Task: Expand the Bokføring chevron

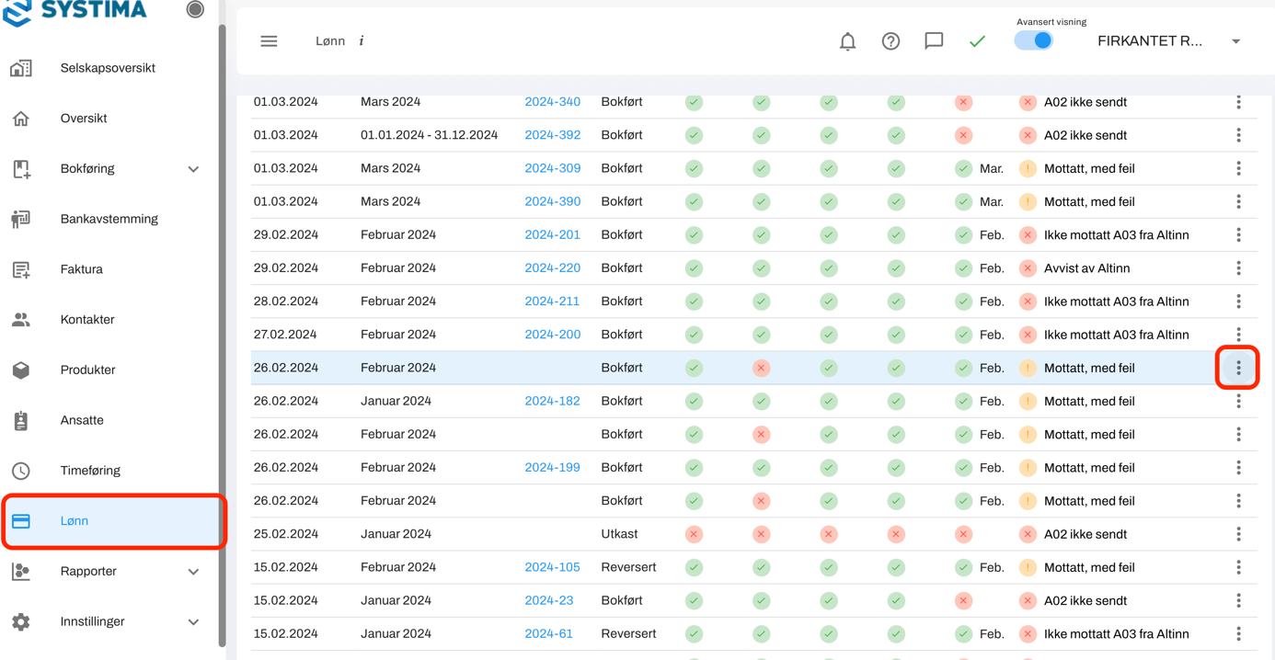Action: tap(193, 169)
